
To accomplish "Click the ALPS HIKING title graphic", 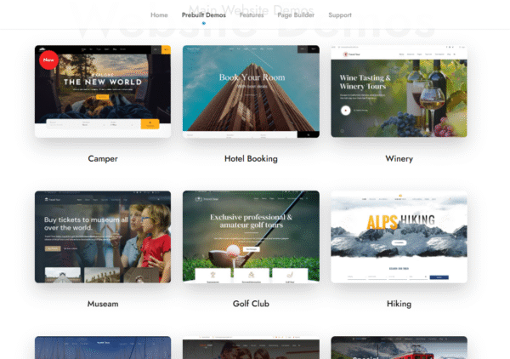I will 400,222.
